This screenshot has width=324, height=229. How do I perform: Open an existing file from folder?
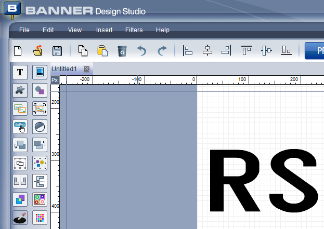click(x=37, y=51)
